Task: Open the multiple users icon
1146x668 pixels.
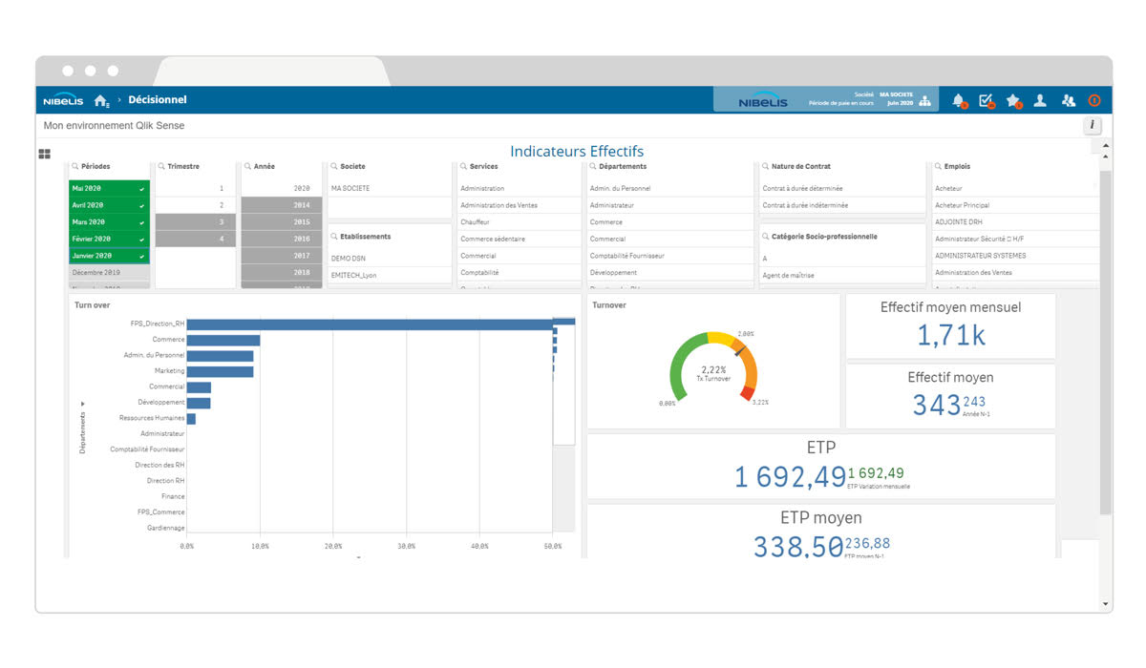Action: pos(1068,100)
